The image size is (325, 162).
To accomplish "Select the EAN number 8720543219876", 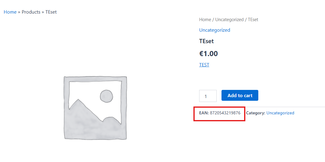I will [225, 113].
